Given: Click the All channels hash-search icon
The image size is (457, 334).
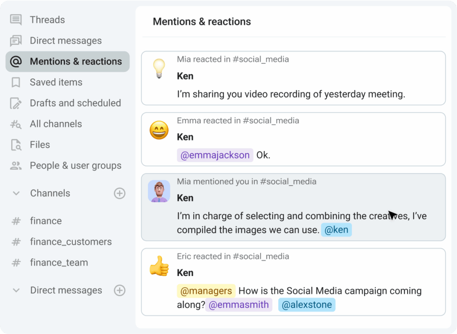Looking at the screenshot, I should pyautogui.click(x=16, y=124).
